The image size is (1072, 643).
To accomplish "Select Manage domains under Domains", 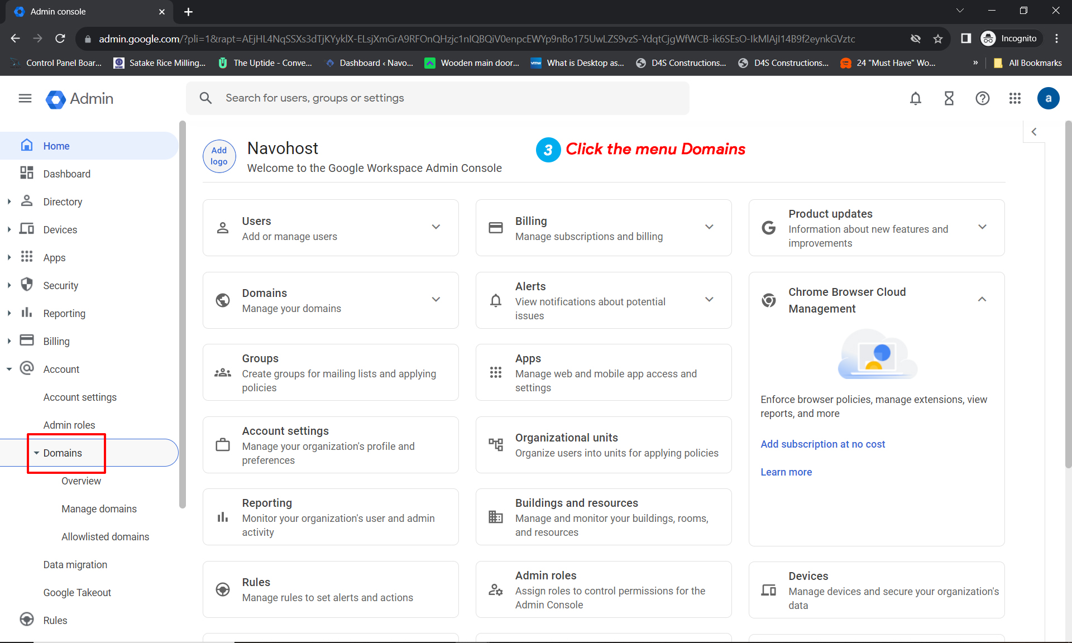I will coord(99,508).
